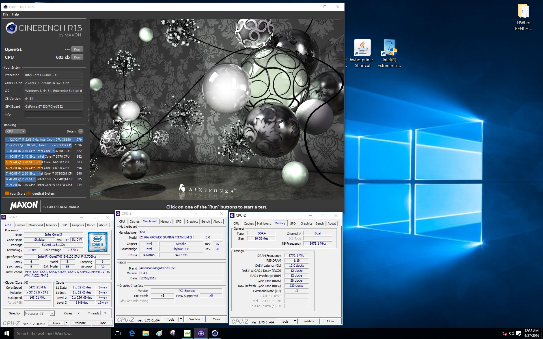Expand the CPU ranking dropdown in Cinebench
This screenshot has width=543, height=339.
click(x=16, y=131)
